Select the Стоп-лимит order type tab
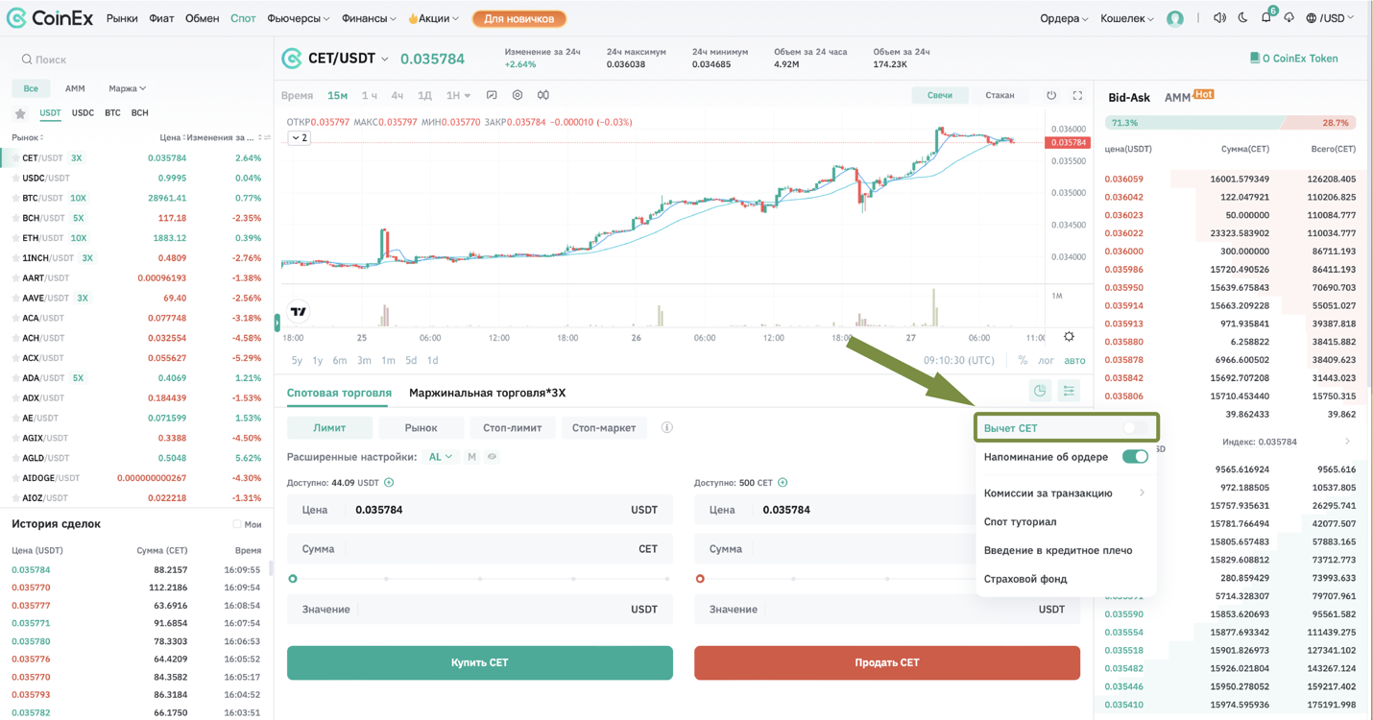1373x720 pixels. point(512,427)
